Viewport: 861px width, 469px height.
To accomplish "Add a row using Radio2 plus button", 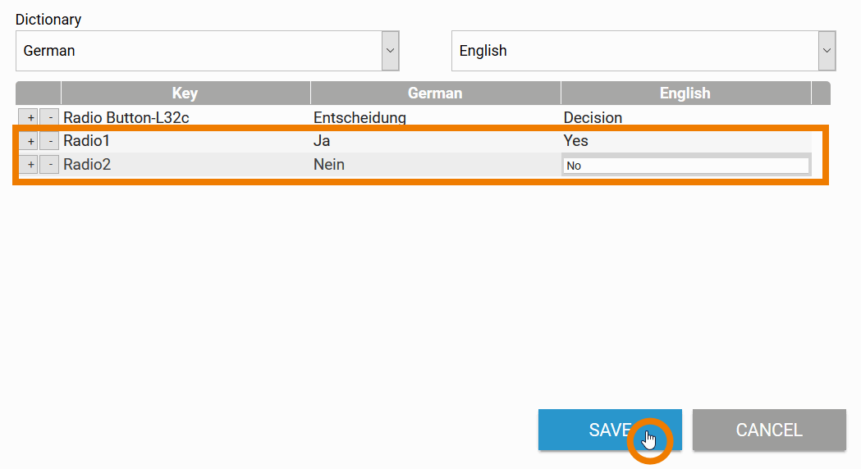I will pos(29,165).
